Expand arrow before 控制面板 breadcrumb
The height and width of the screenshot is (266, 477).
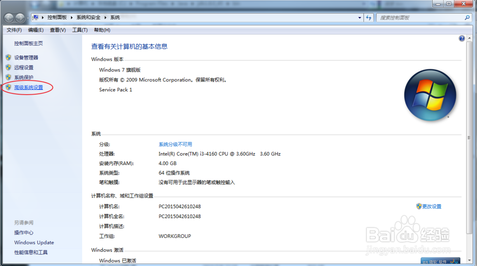click(42, 18)
